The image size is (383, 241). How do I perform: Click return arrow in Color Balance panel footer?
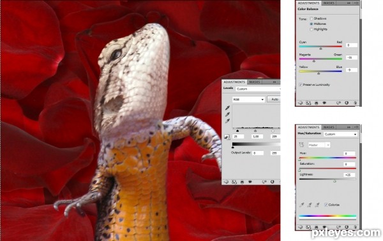click(x=301, y=103)
